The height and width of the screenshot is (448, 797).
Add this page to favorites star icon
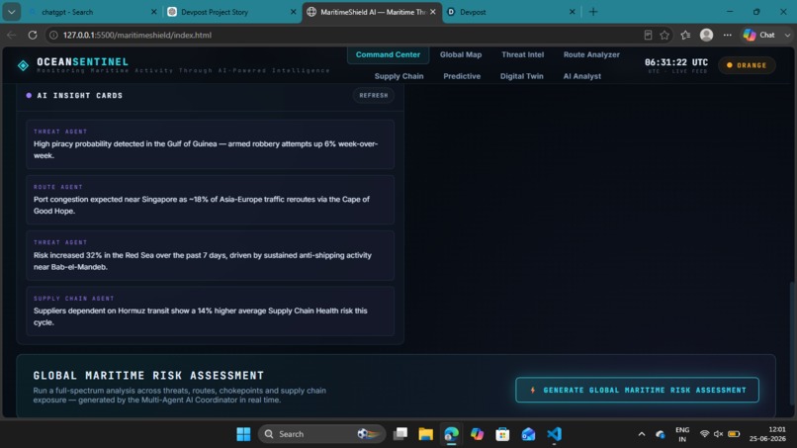point(664,35)
